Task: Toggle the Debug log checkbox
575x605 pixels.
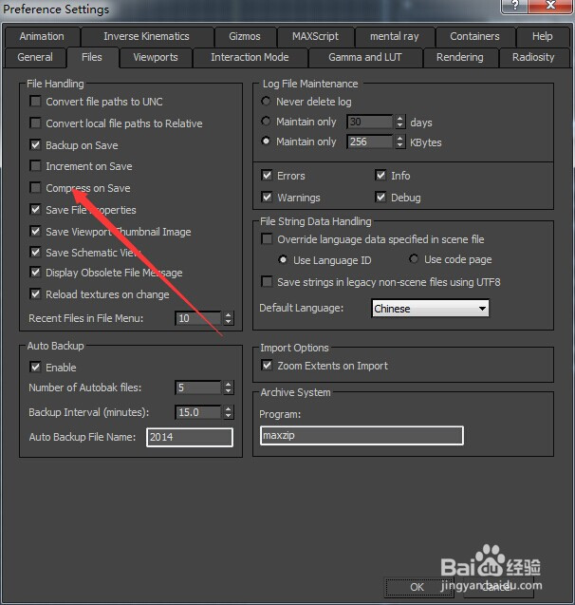Action: 380,198
